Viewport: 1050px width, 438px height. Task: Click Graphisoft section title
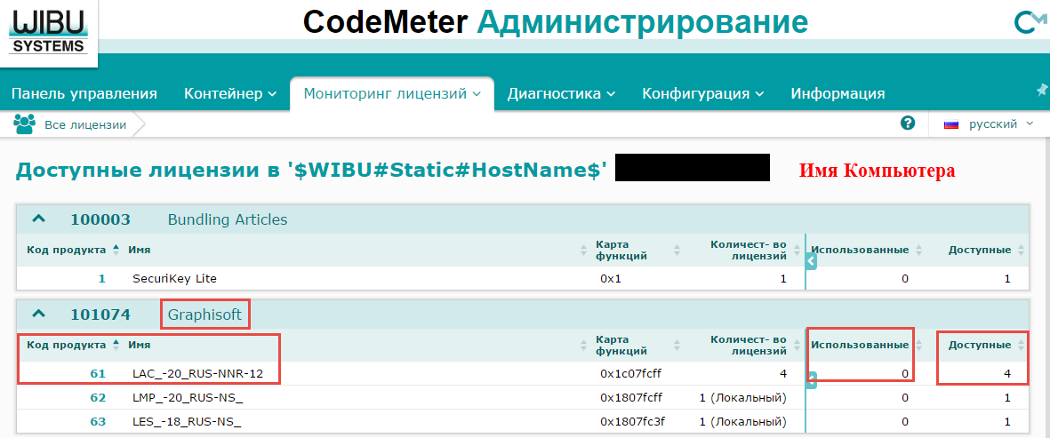click(204, 315)
